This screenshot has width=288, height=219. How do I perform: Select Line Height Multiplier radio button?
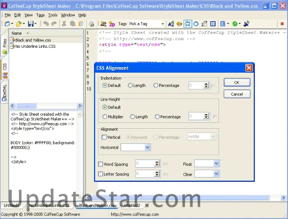tap(104, 117)
